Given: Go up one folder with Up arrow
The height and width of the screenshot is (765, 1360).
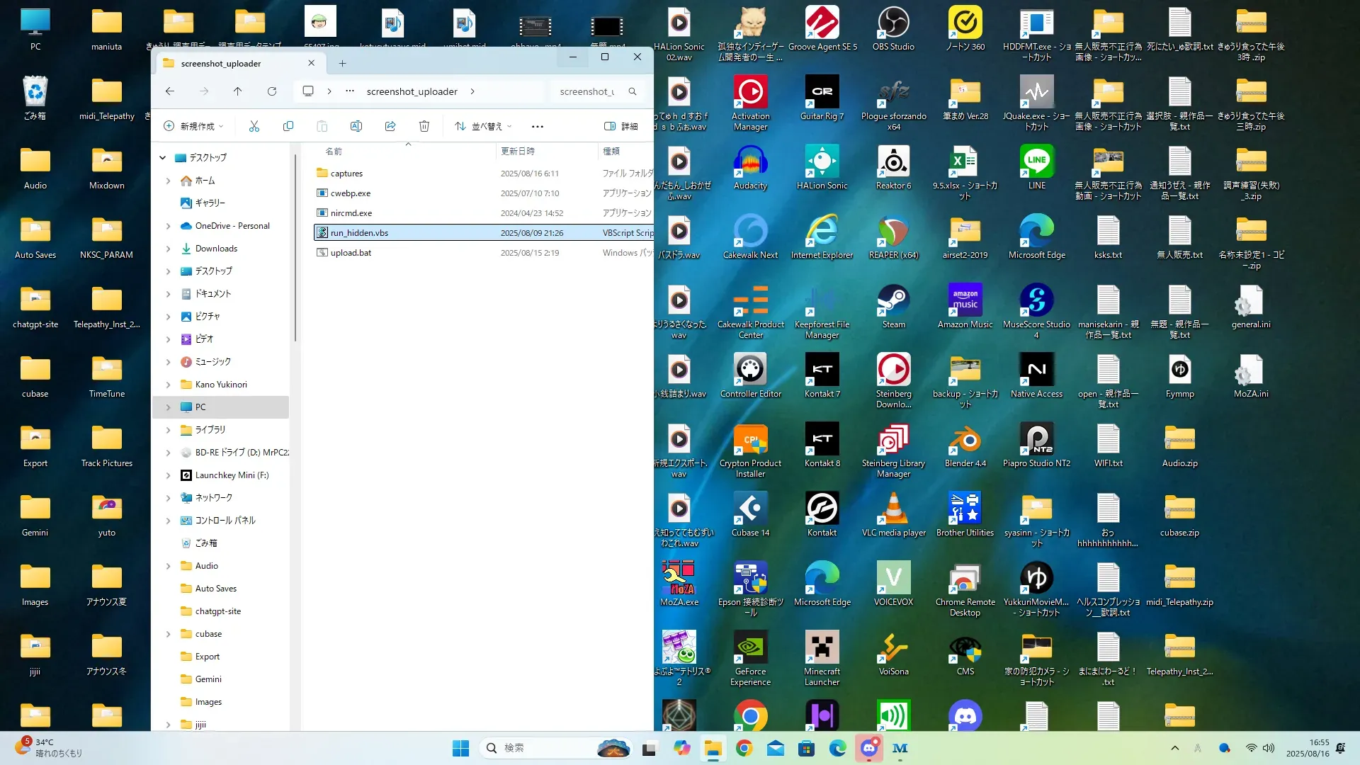Looking at the screenshot, I should tap(238, 91).
